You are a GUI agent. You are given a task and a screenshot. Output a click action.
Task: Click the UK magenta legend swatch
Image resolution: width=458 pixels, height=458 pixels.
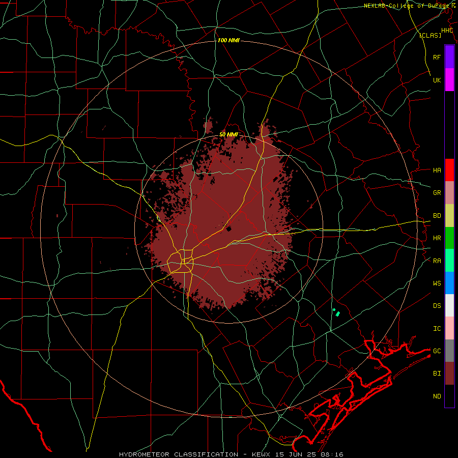(x=449, y=80)
